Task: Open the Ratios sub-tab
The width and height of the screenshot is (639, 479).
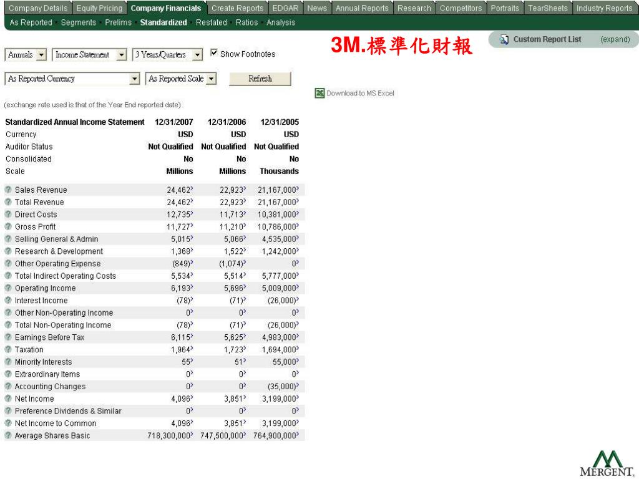Action: pos(247,22)
